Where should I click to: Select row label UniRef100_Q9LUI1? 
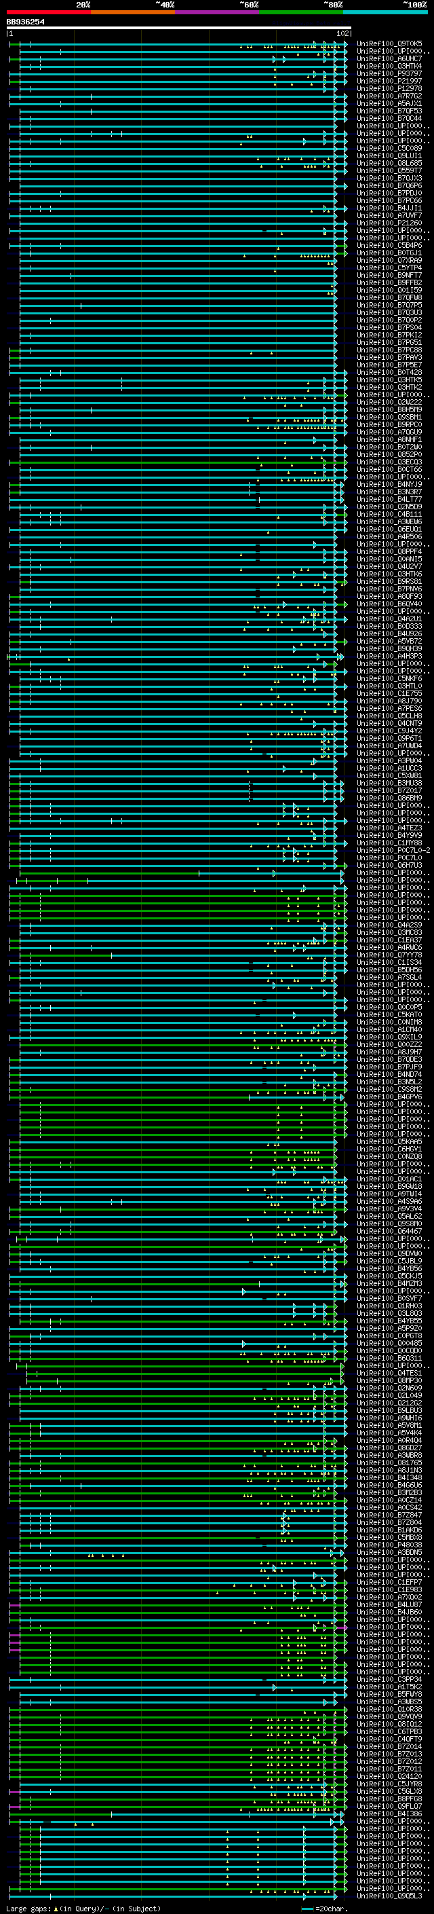pos(389,156)
